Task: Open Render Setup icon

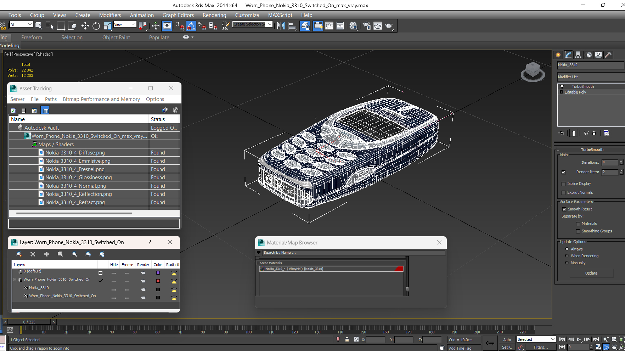Action: coord(367,26)
